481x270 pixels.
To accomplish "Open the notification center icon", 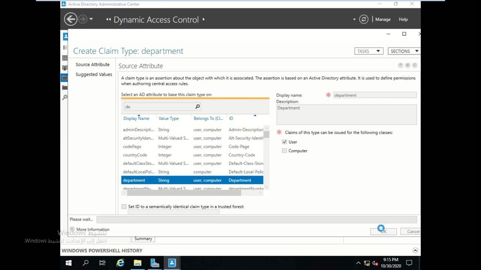I will (x=409, y=263).
